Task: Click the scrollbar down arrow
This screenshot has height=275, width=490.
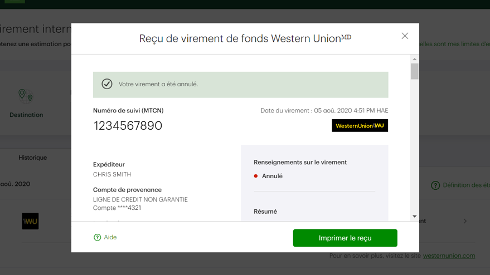Action: coord(414,217)
